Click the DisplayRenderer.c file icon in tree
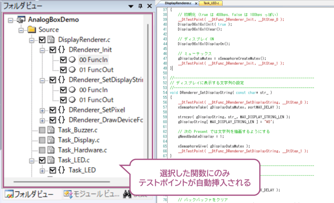The height and width of the screenshot is (203, 334). [x=51, y=40]
